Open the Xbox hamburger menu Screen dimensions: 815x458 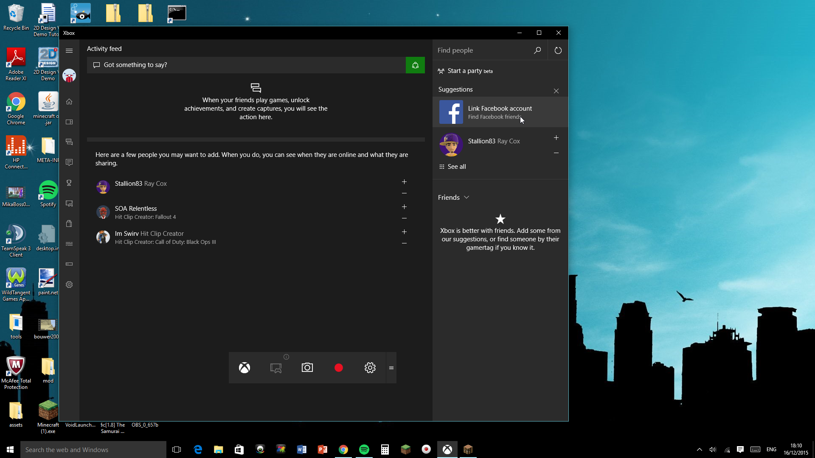point(69,50)
